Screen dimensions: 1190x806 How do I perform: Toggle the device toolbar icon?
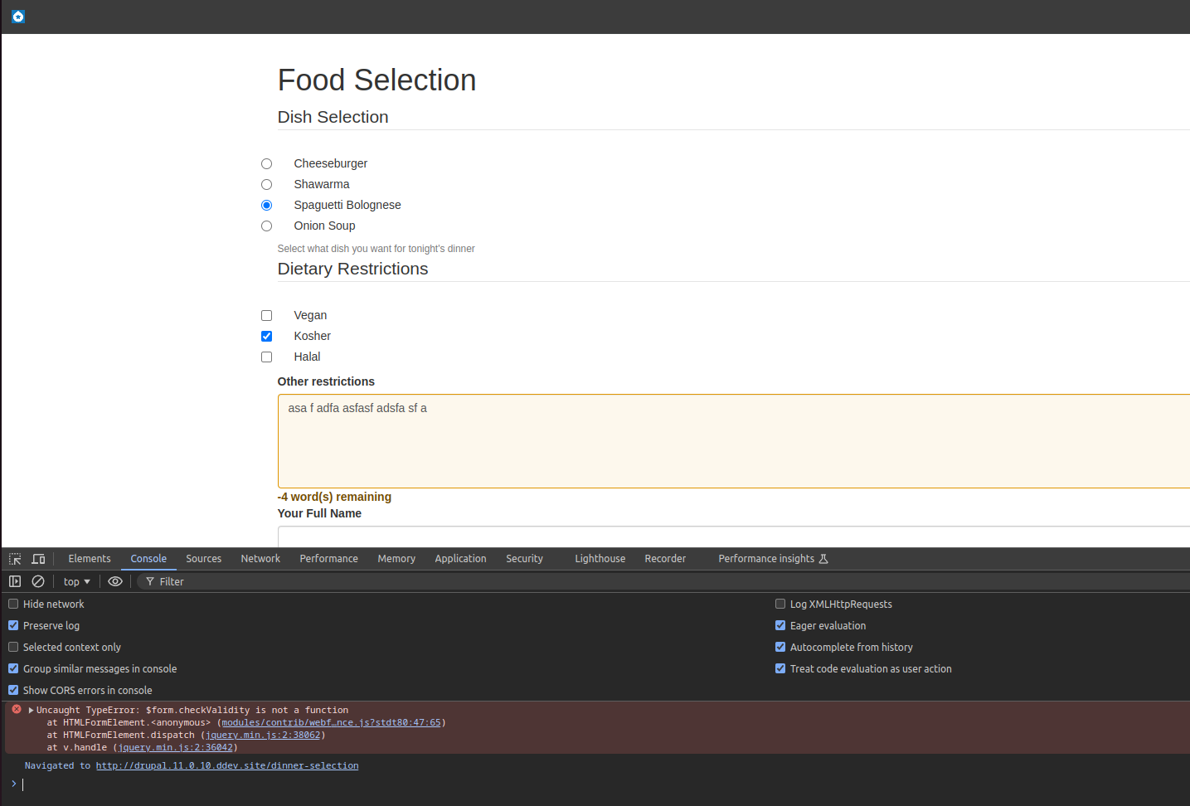38,559
